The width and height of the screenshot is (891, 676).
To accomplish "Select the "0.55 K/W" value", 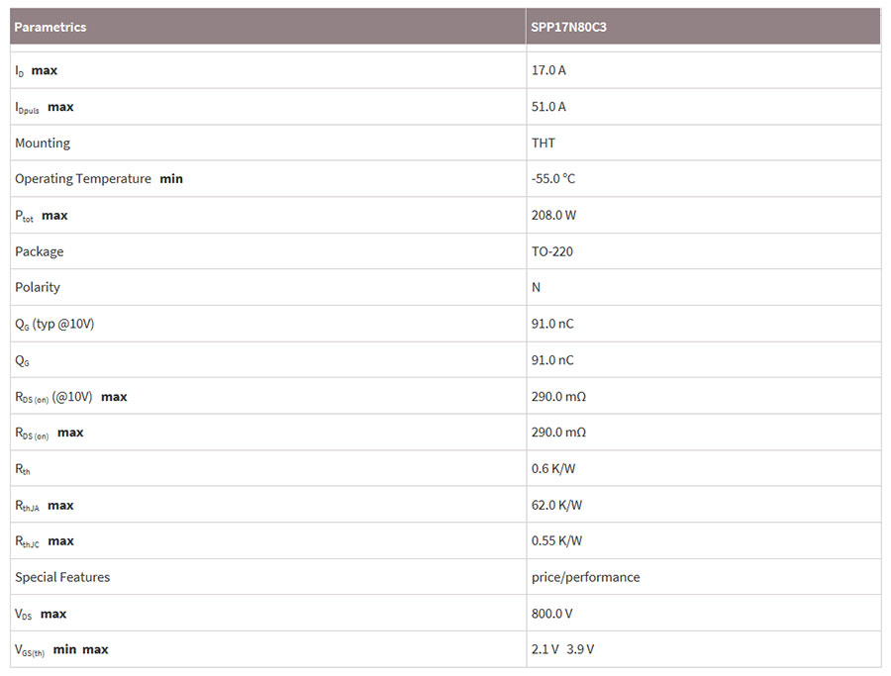I will click(x=556, y=540).
